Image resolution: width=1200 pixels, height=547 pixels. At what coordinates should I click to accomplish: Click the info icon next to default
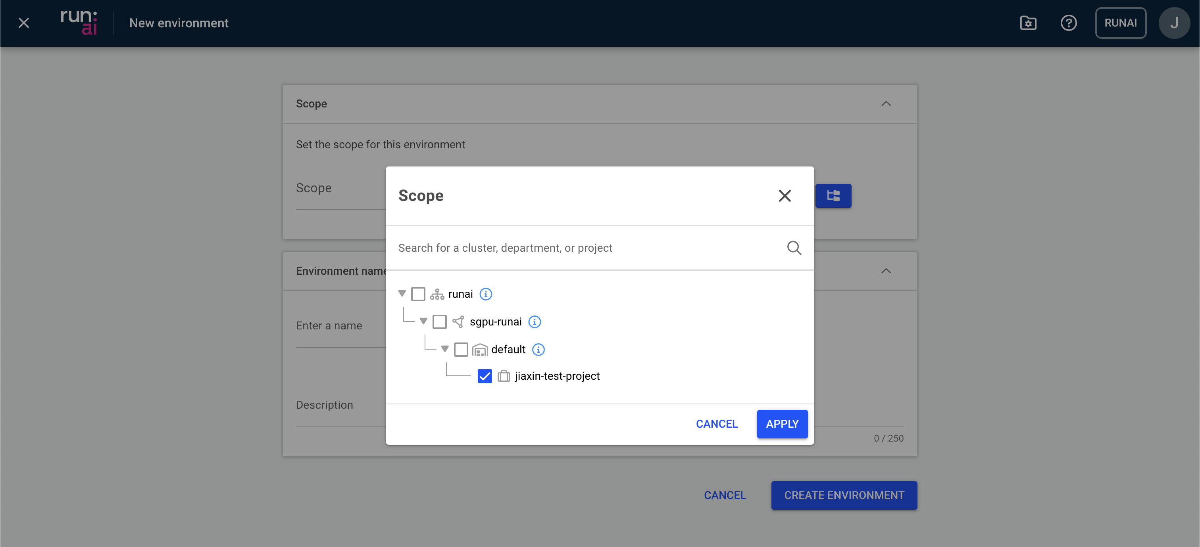[x=538, y=349]
